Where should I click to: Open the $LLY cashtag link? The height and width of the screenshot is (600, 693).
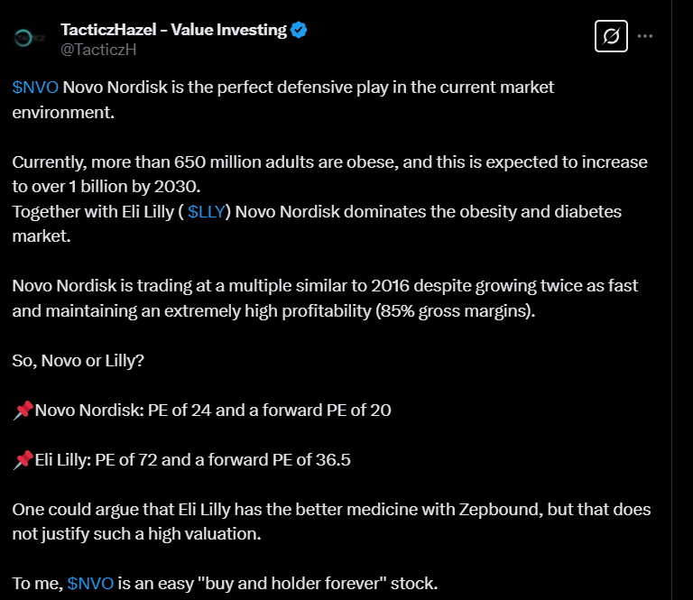tap(207, 212)
